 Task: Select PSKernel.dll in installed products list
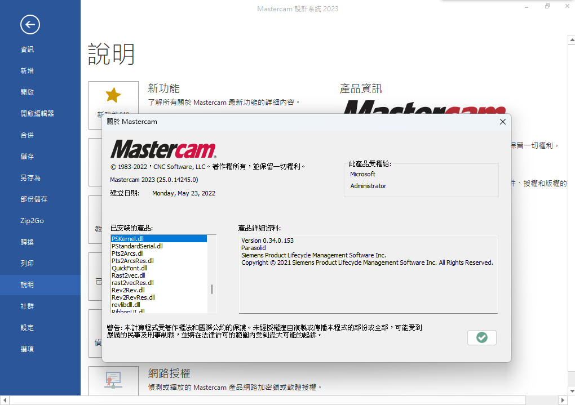159,239
